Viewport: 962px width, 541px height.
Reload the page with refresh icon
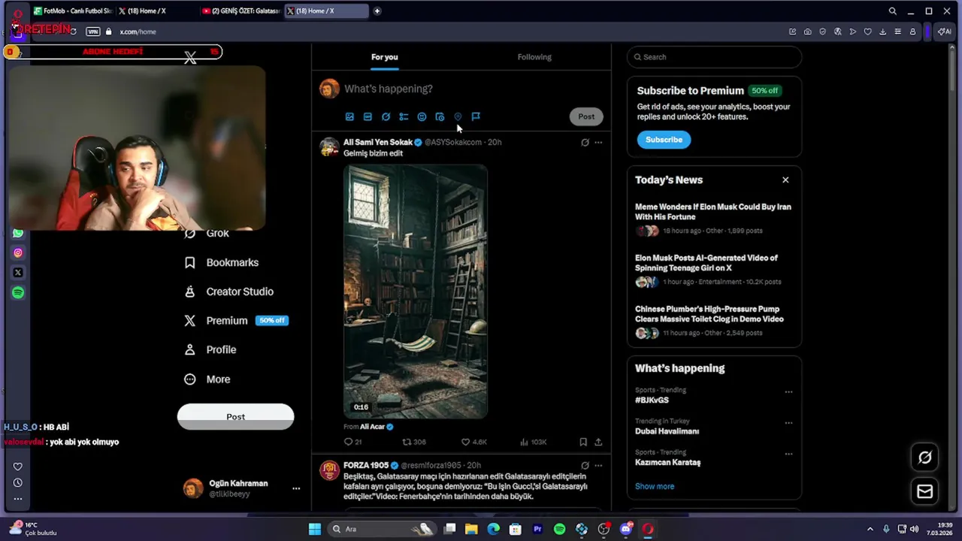tap(73, 32)
